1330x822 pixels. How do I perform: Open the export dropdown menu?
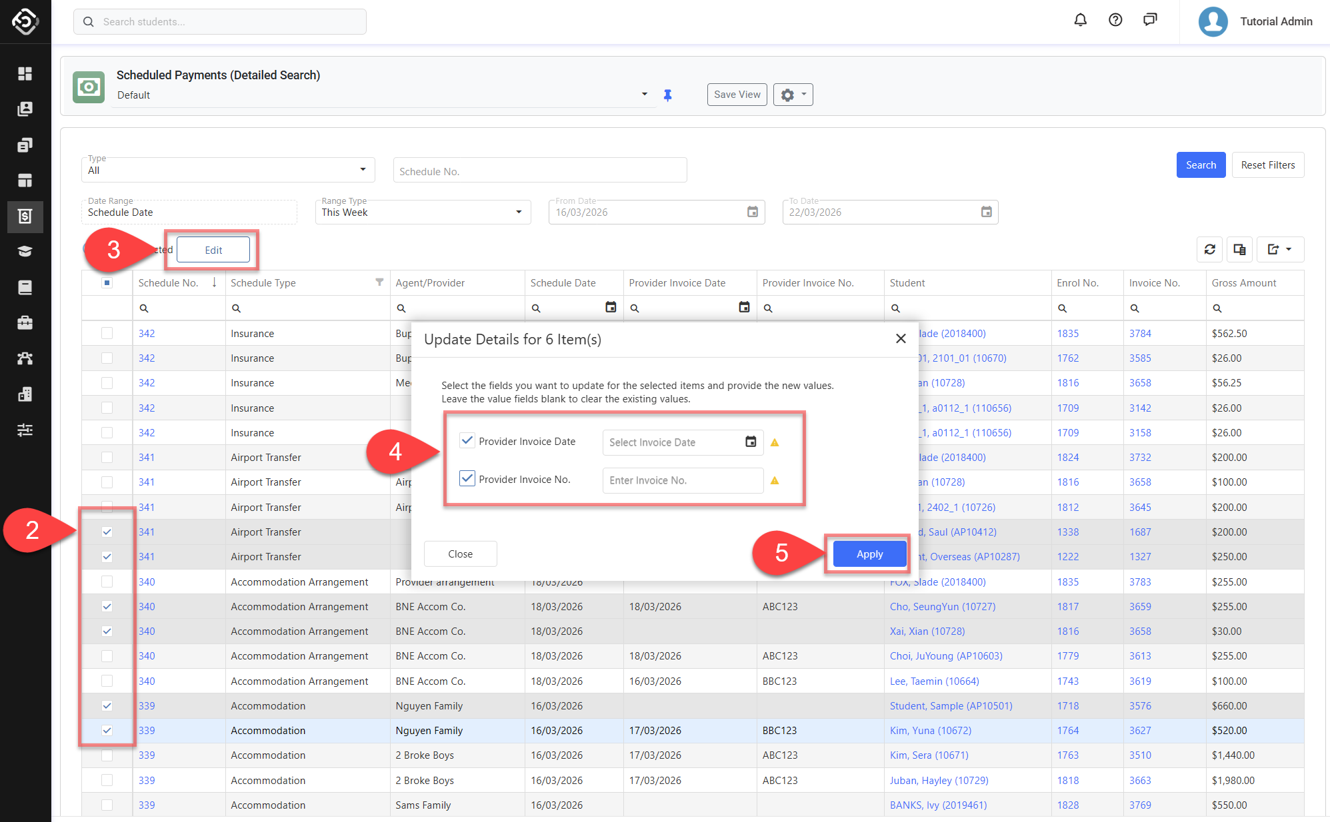click(1280, 250)
